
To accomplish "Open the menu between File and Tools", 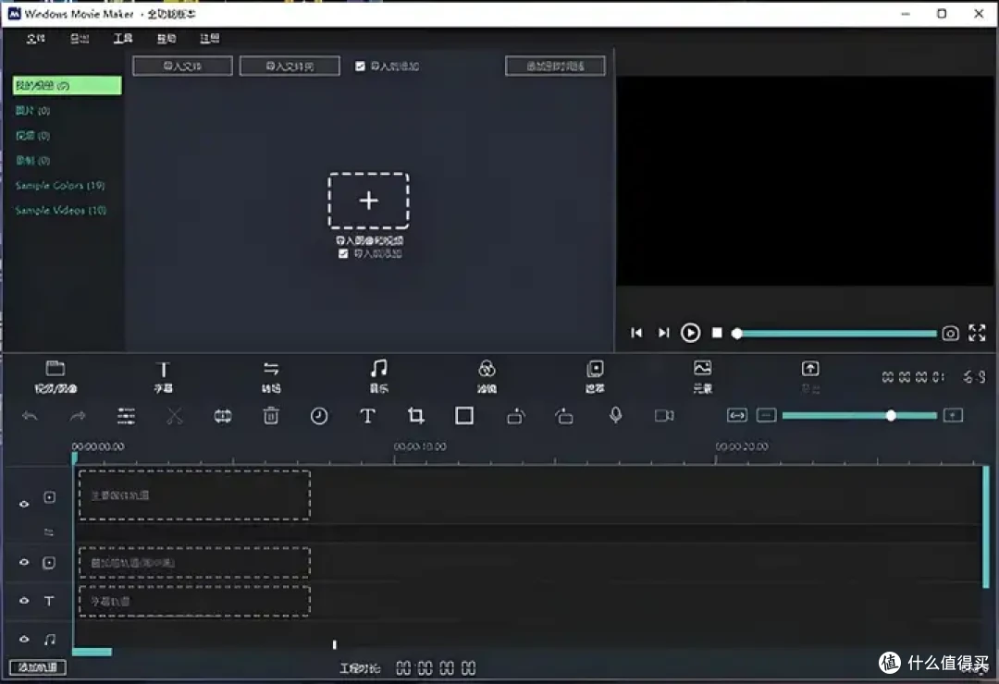I will pos(80,39).
